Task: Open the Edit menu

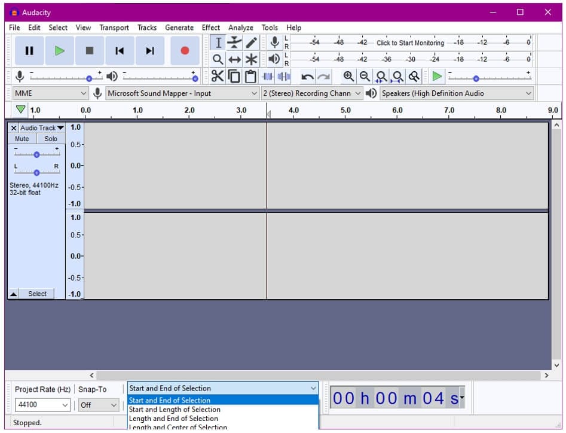Action: (34, 28)
